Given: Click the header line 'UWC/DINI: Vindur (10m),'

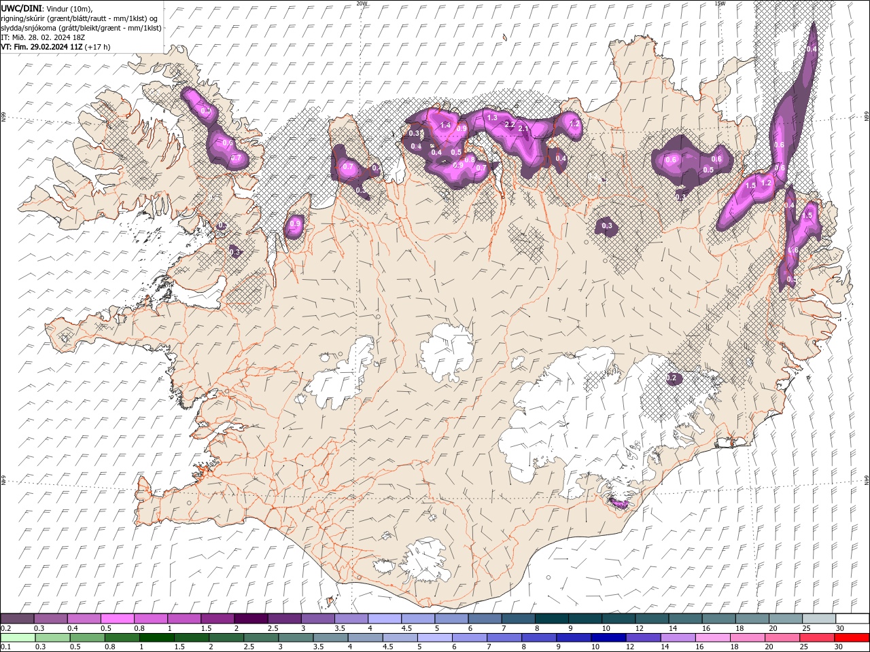Looking at the screenshot, I should [x=47, y=7].
